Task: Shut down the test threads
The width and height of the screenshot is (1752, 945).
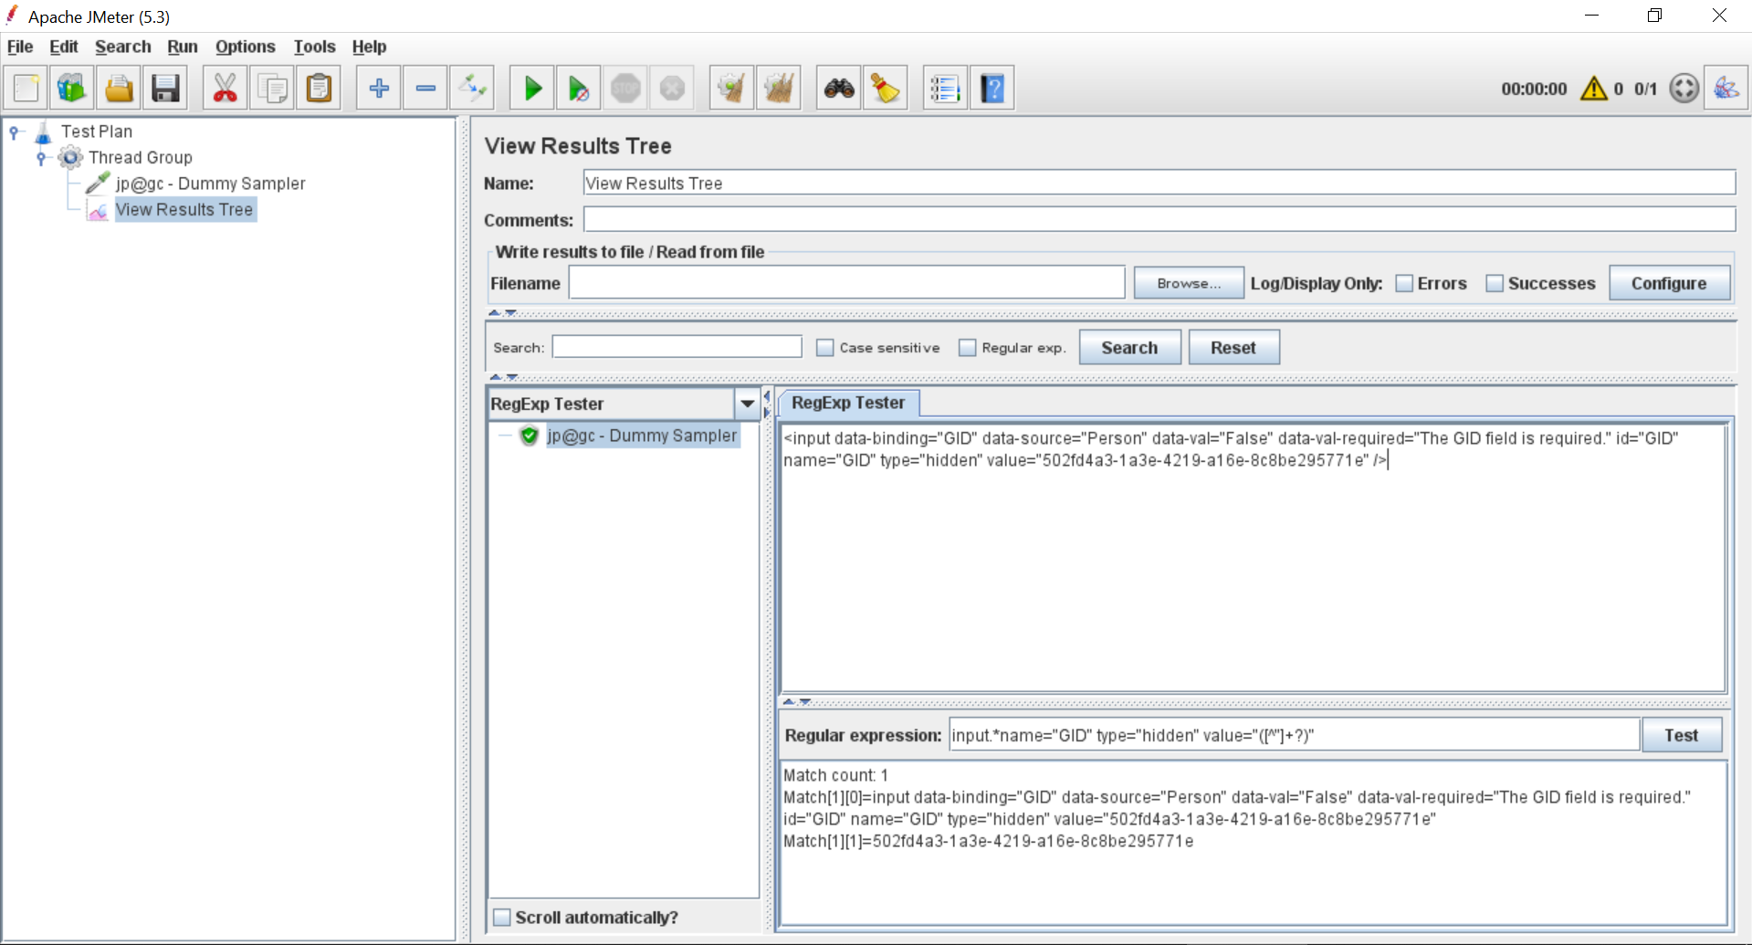Action: (672, 89)
